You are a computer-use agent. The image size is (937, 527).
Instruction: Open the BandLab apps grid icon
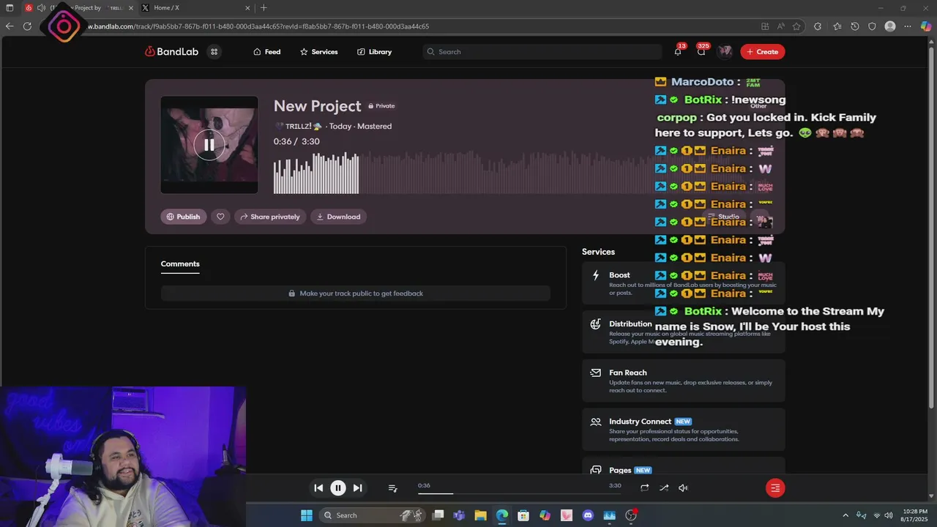214,52
